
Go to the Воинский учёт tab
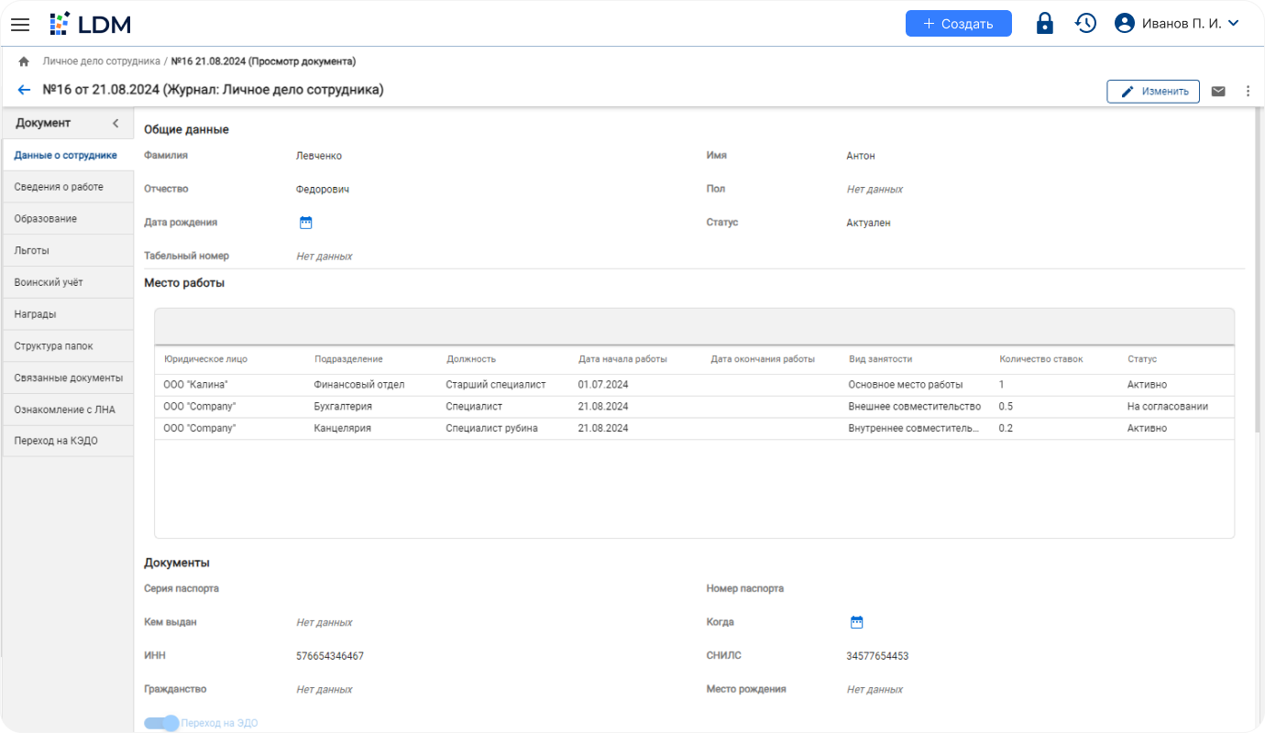68,282
